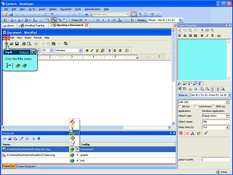Click the bubble color palette icon
This screenshot has height=175, width=233.
[219, 36]
